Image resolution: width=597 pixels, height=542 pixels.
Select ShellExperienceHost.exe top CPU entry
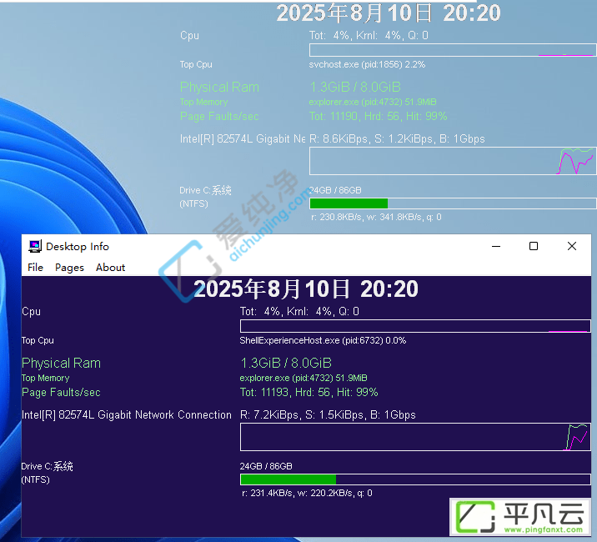point(323,340)
